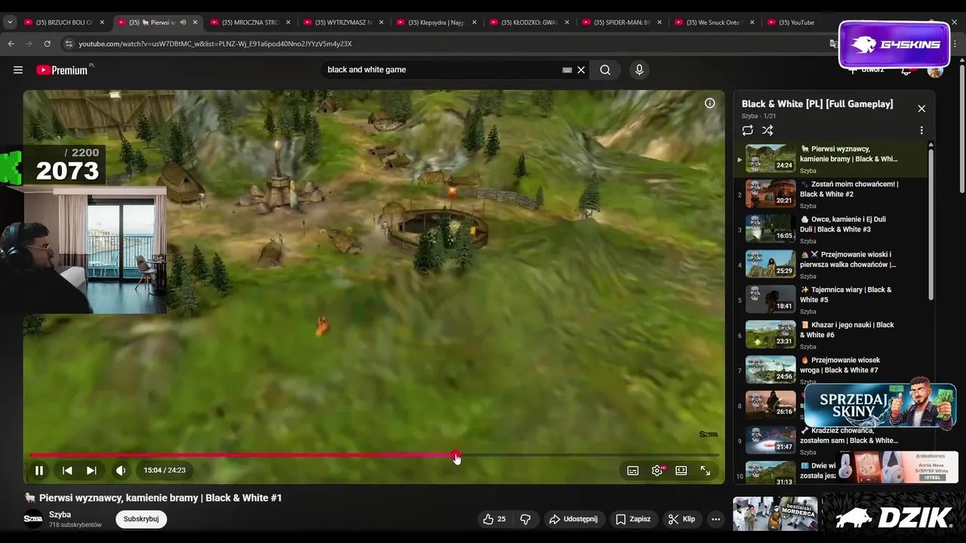Submit search with the magnifier button

[x=605, y=70]
